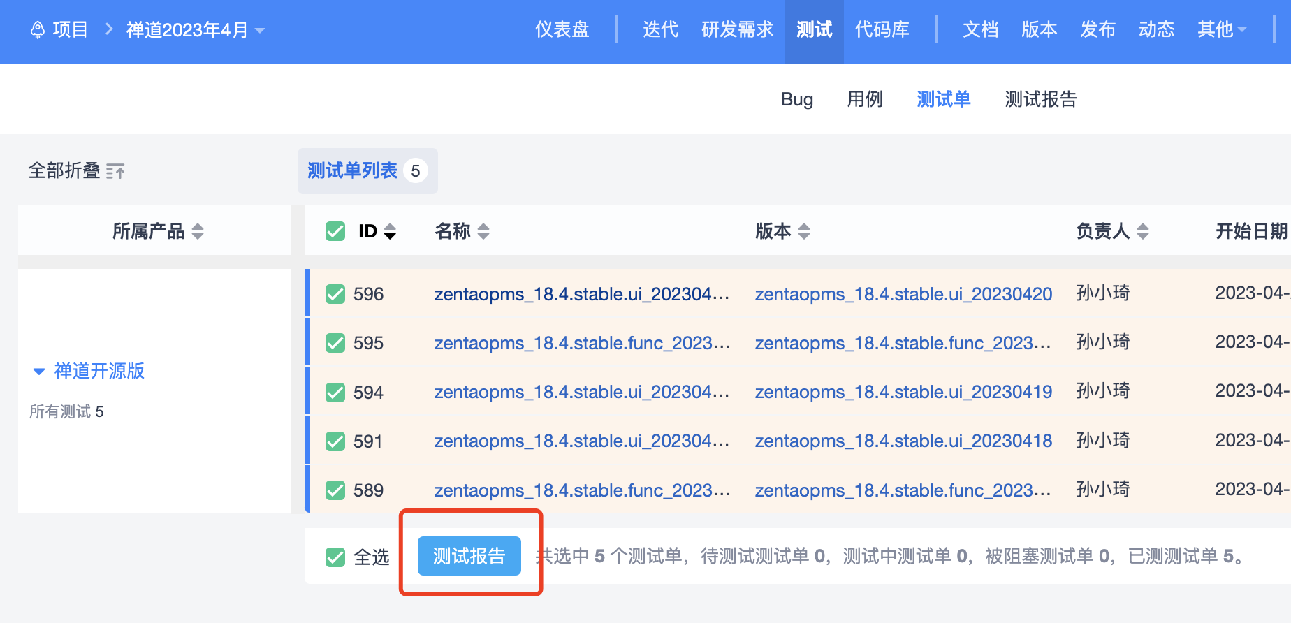The height and width of the screenshot is (623, 1291).
Task: Sort by 负责人 column arrows
Action: pos(1143,231)
